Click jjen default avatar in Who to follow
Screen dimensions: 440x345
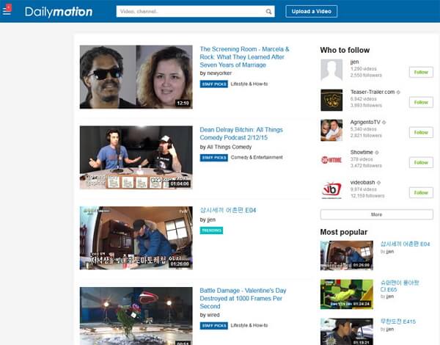(x=331, y=70)
